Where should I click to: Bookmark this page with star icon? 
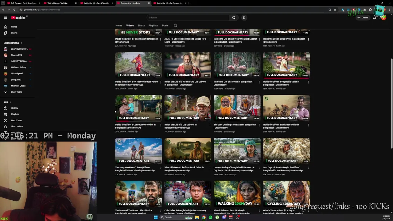335,10
